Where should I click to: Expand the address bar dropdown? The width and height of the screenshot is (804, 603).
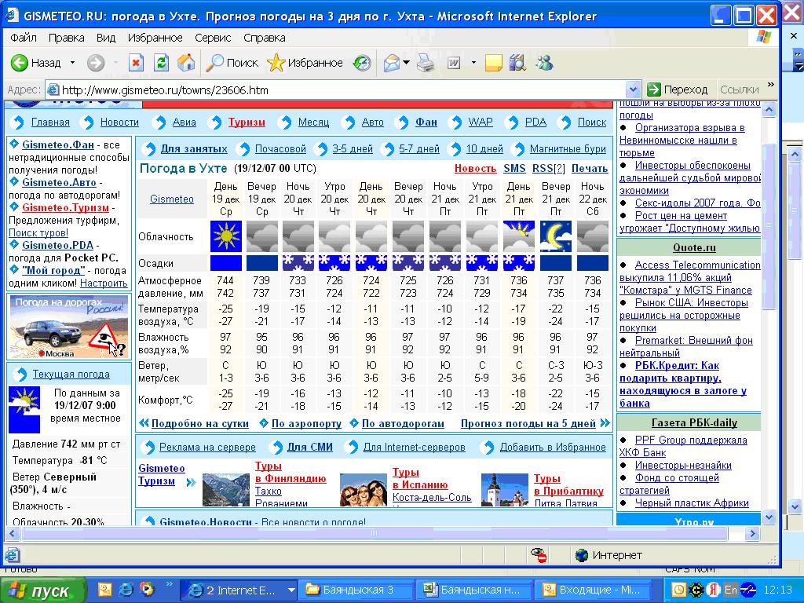point(634,90)
